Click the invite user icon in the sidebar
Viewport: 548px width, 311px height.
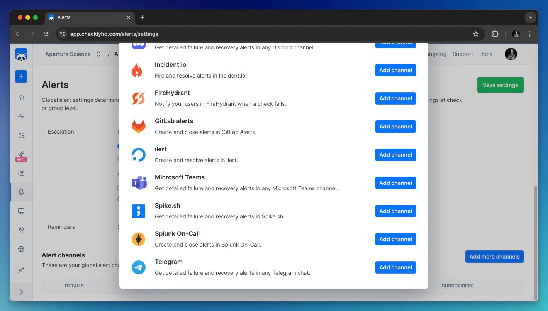tap(21, 270)
